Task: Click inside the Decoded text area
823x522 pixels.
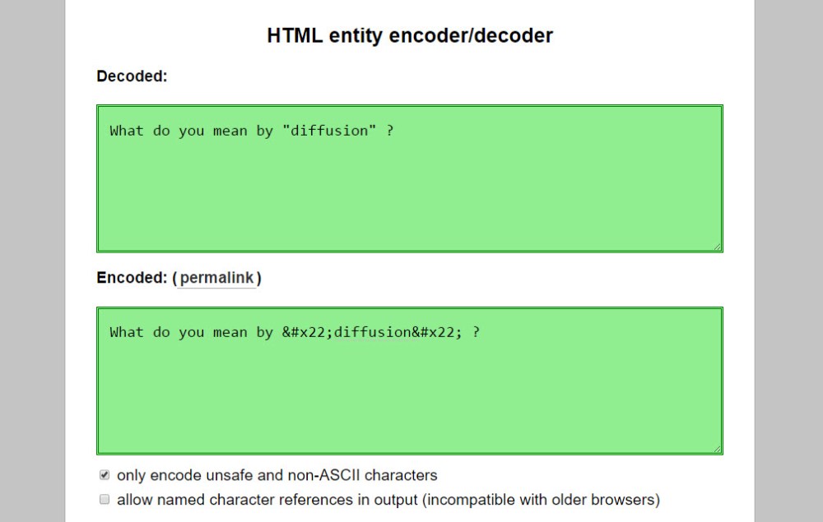Action: coord(409,189)
